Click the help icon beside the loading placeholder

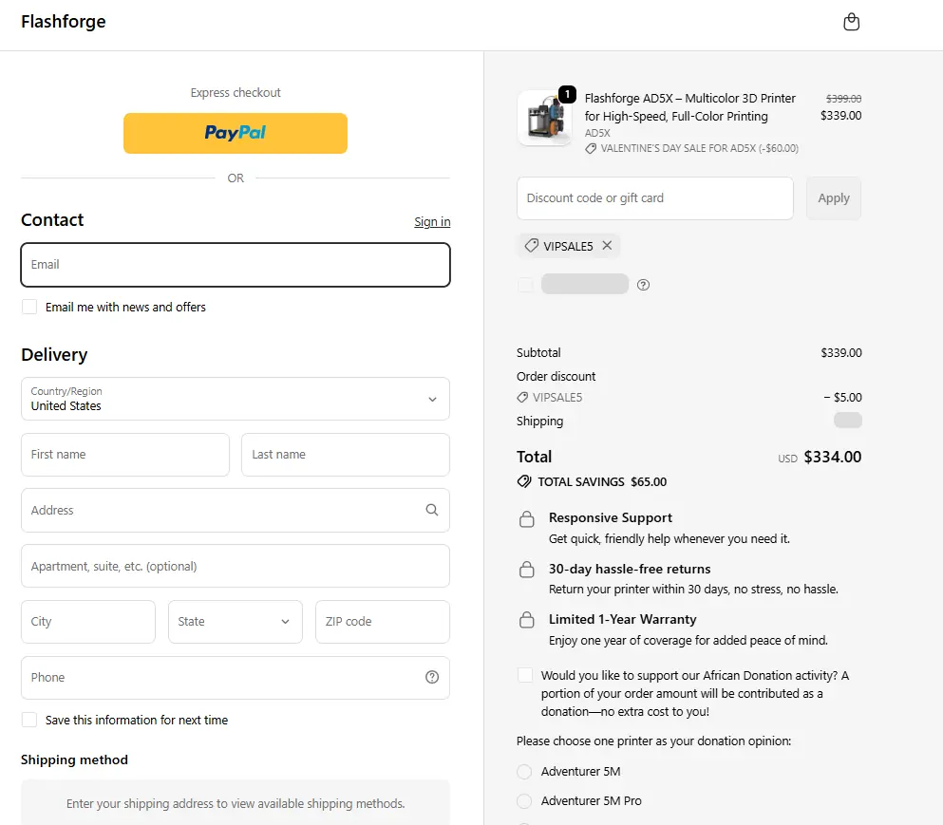[643, 285]
